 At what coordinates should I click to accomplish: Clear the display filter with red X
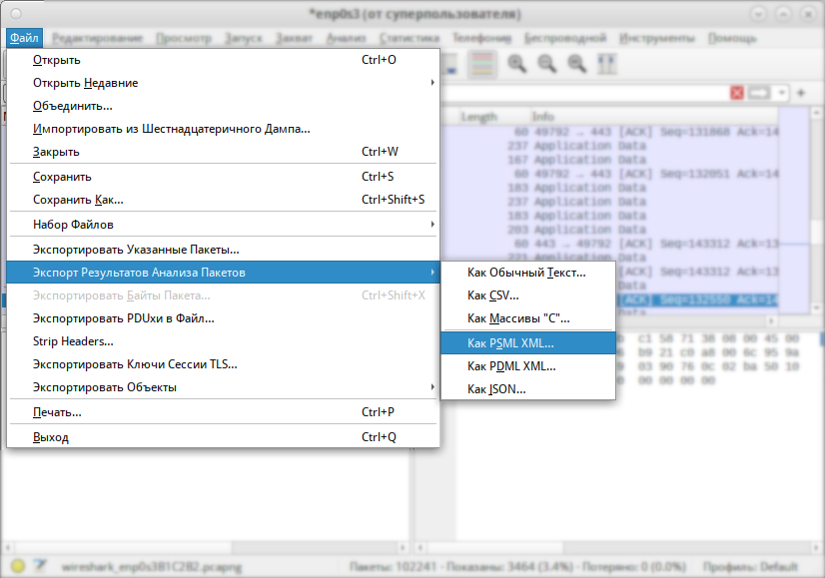click(x=737, y=93)
